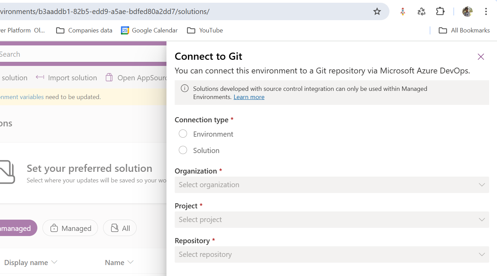This screenshot has height=276, width=497.
Task: Open the Chrome profile avatar
Action: click(467, 12)
